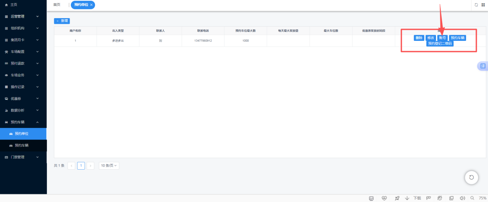The image size is (488, 202).
Task: Open the 预约单位 sidebar submenu item
Action: point(23,134)
